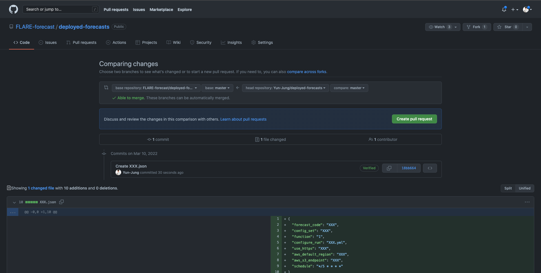Open compare across forks link
The width and height of the screenshot is (541, 273).
point(307,72)
